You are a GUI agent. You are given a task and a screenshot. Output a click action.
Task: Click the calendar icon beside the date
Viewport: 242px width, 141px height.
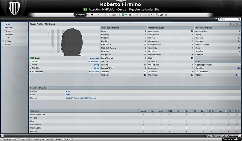click(x=240, y=136)
